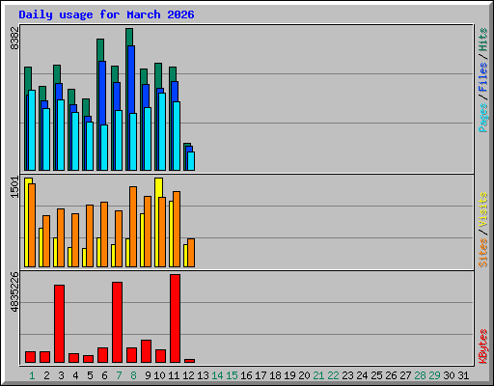Click the 4835226 axis value
The height and width of the screenshot is (386, 494).
(14, 292)
